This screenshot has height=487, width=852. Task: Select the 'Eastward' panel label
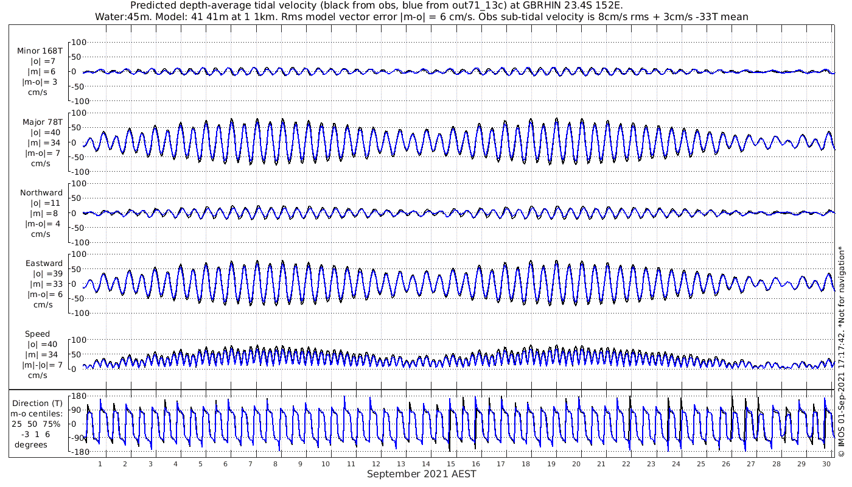[44, 264]
